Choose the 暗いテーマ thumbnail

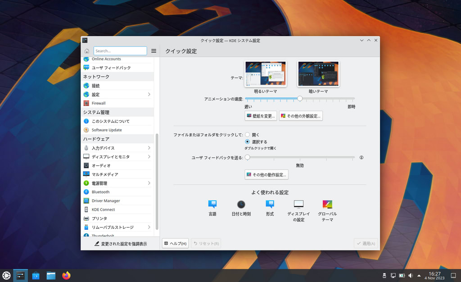[x=318, y=74]
